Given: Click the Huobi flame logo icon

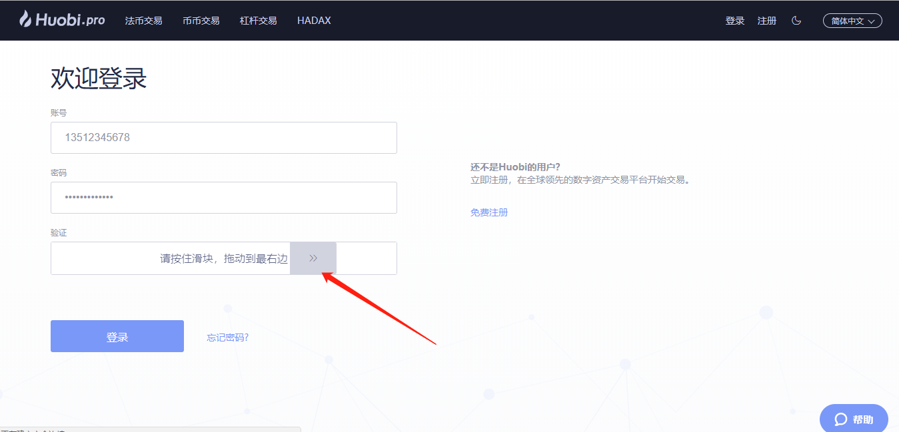Looking at the screenshot, I should (25, 19).
